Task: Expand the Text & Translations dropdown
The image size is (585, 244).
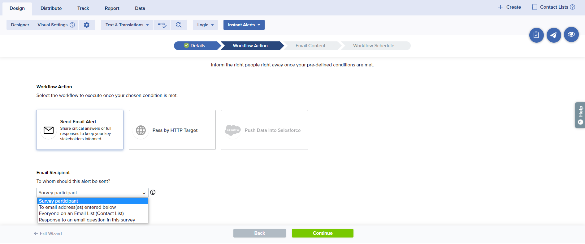Action: tap(127, 25)
